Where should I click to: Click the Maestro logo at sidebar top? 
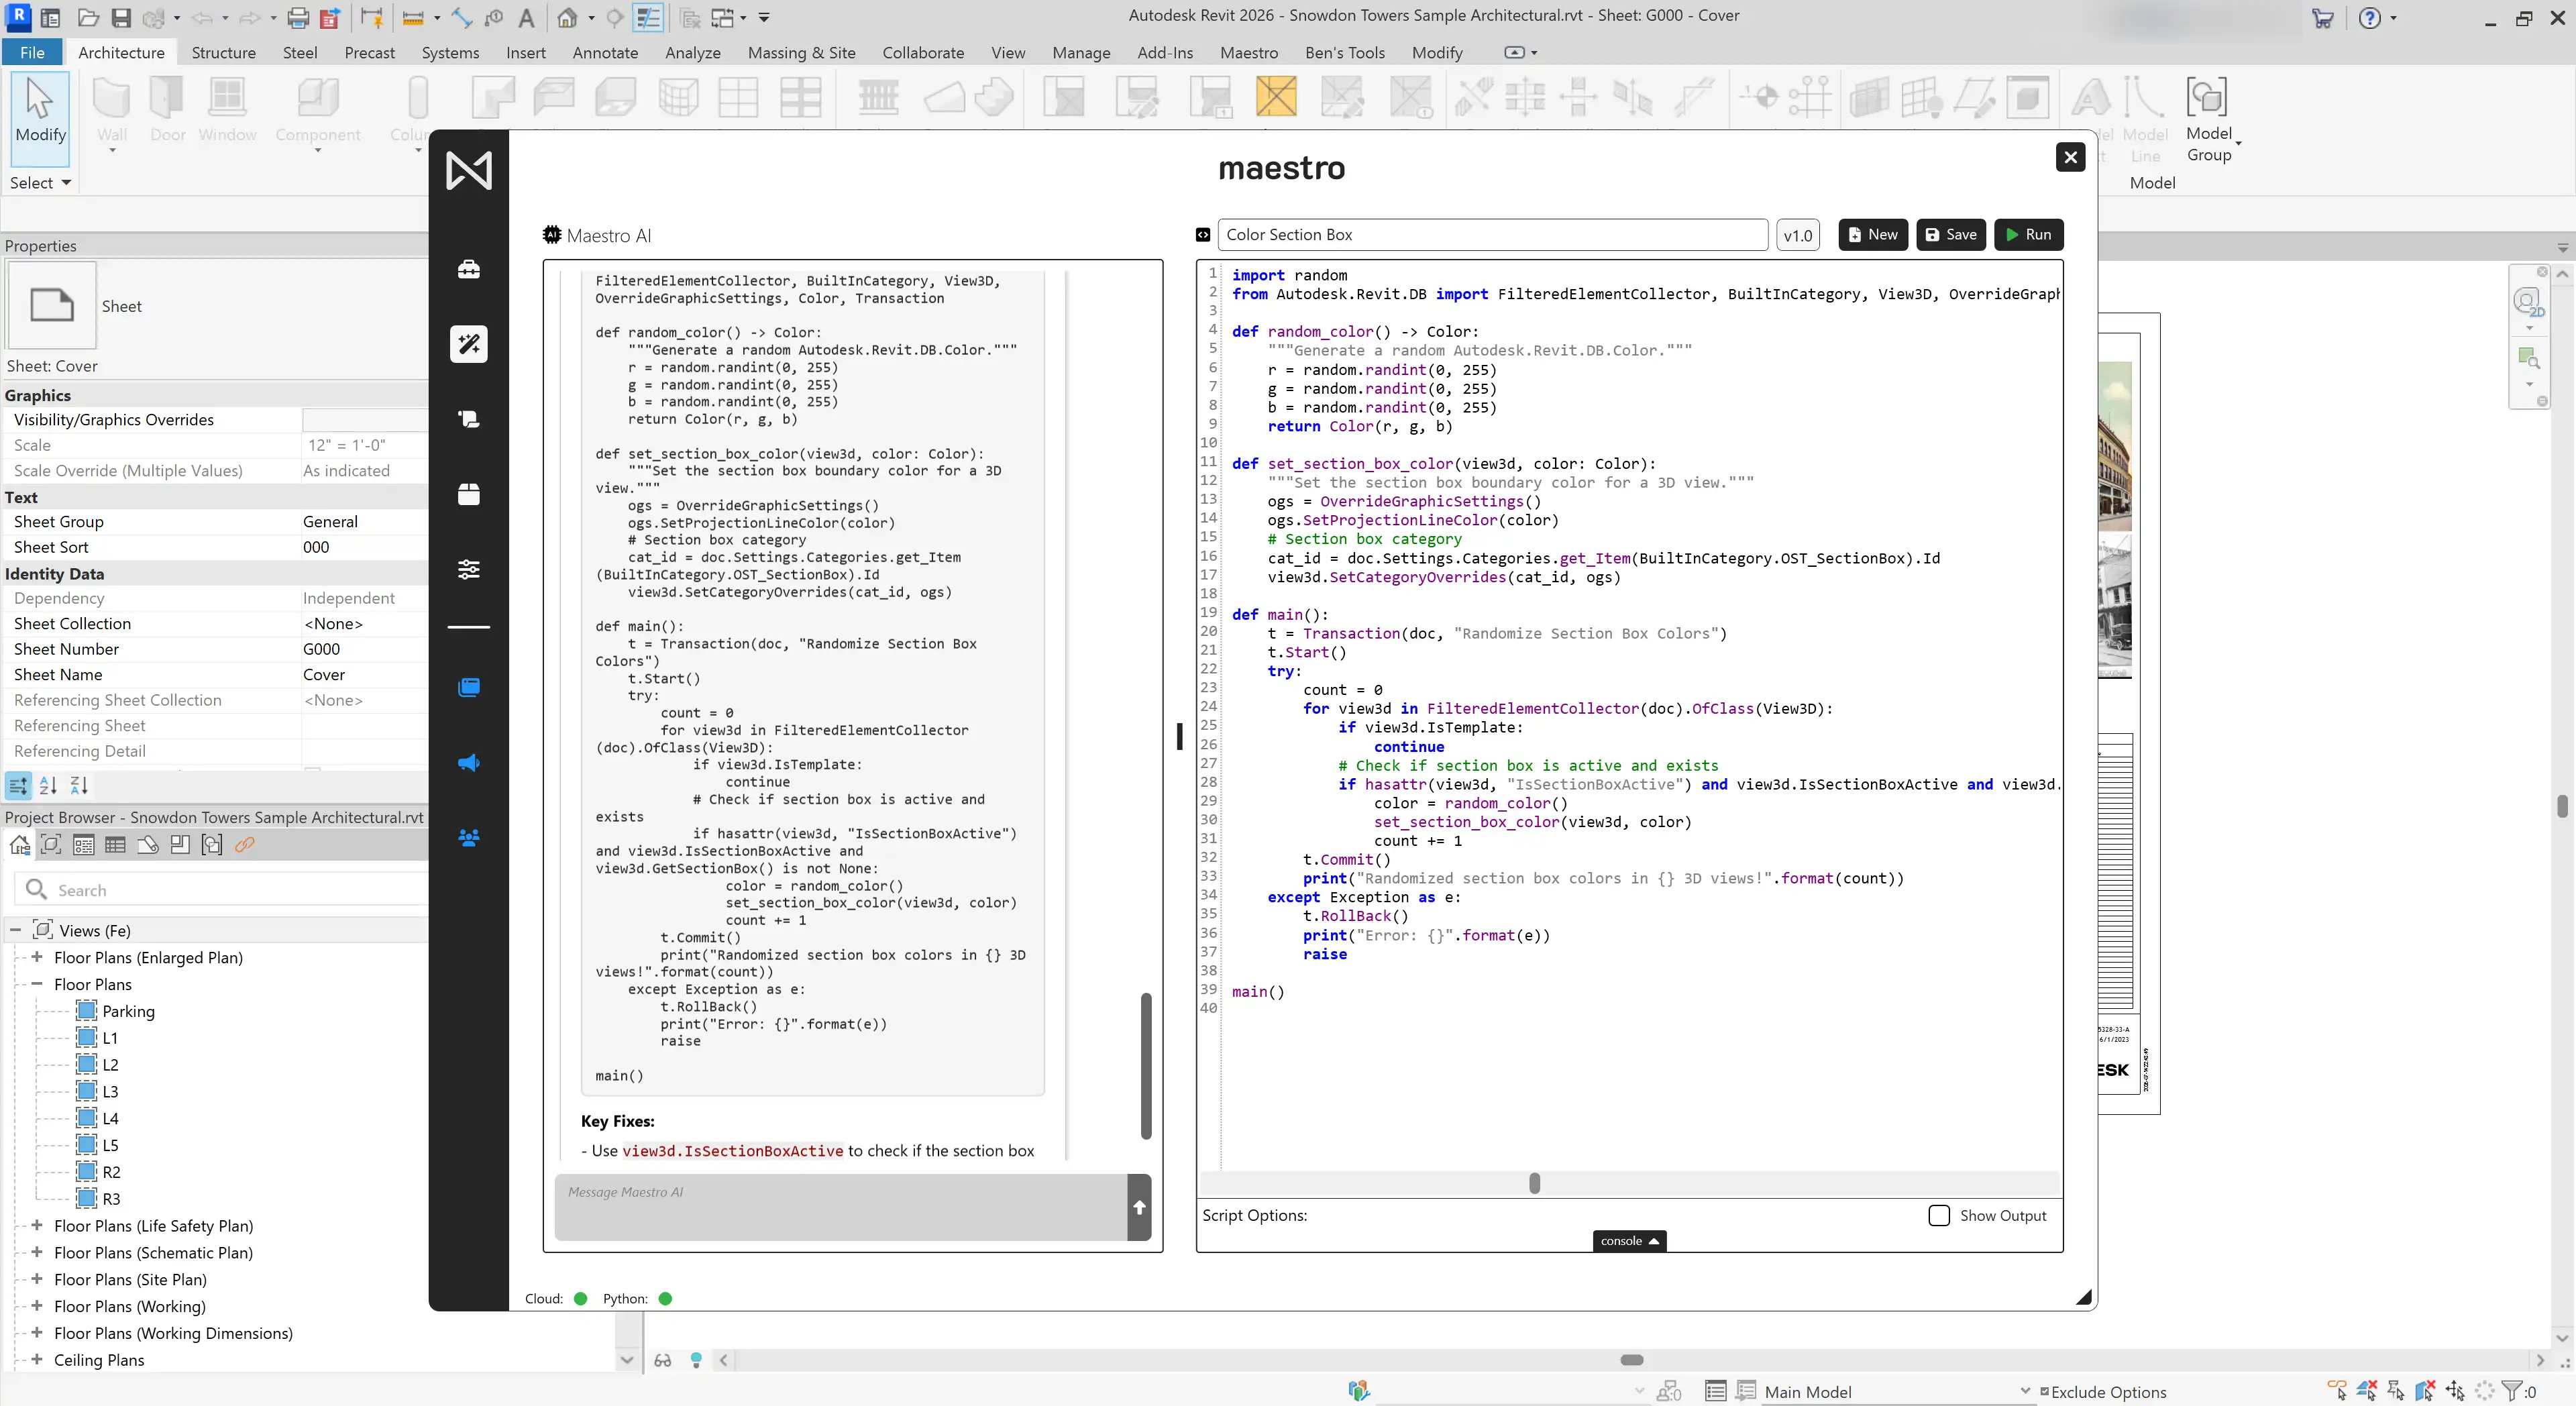coord(468,170)
